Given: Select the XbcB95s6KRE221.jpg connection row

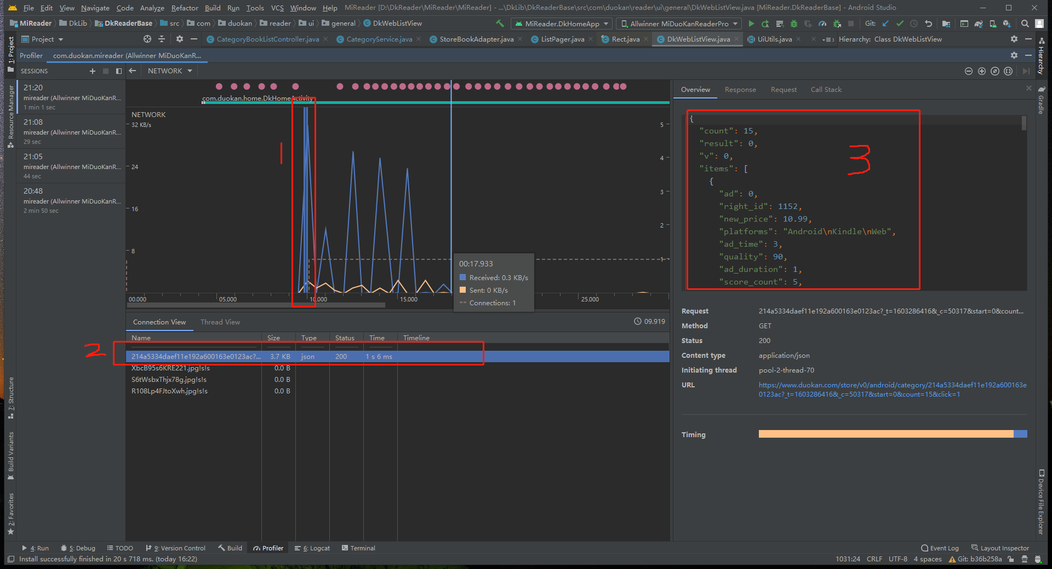Looking at the screenshot, I should (x=398, y=368).
